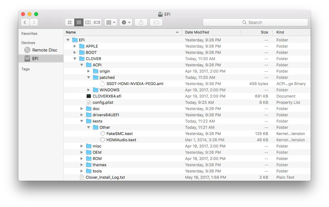Click the Share toolbar button
The width and height of the screenshot is (329, 207).
[x=141, y=22]
